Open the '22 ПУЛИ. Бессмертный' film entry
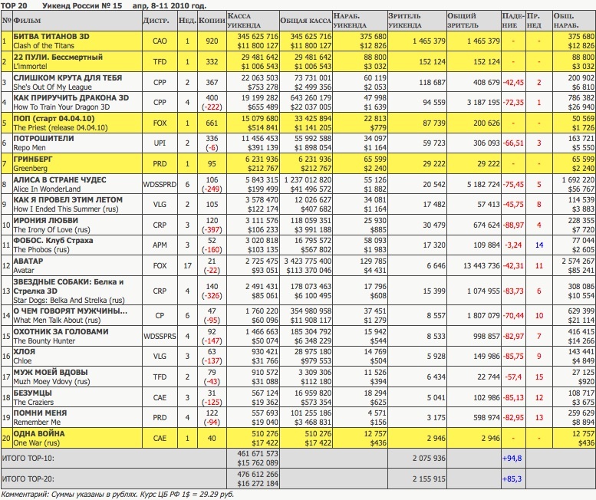 (x=60, y=58)
